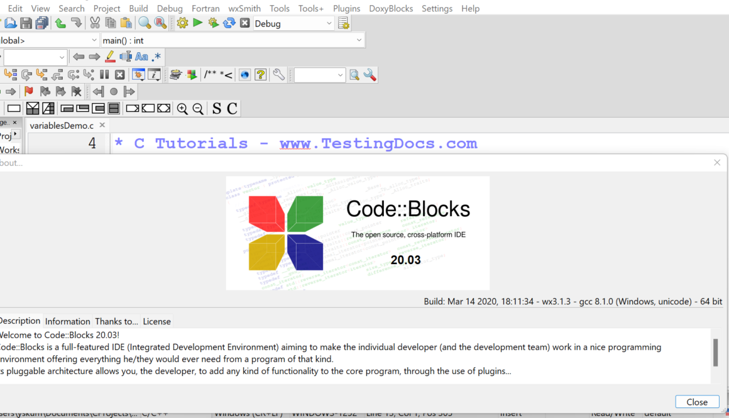
Task: Switch to the License tab
Action: [x=156, y=321]
